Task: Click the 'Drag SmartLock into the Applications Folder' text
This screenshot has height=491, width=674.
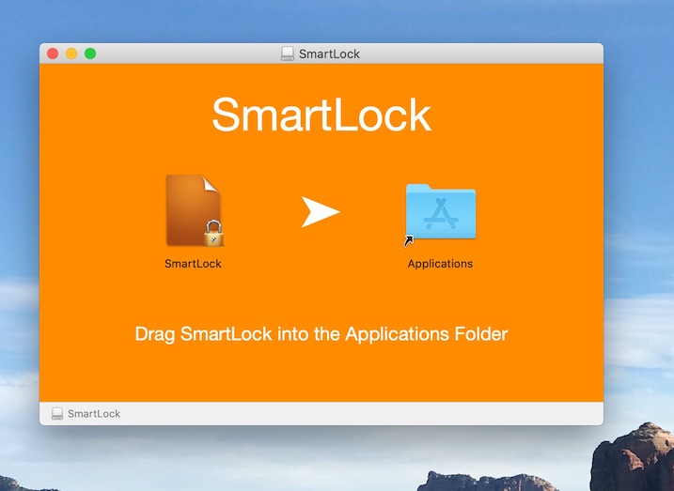Action: click(x=321, y=333)
